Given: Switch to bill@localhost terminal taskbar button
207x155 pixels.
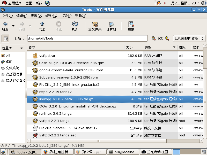Looking at the screenshot, I should point(123,152).
